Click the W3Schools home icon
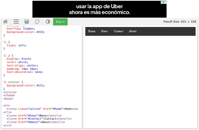 [5, 22]
